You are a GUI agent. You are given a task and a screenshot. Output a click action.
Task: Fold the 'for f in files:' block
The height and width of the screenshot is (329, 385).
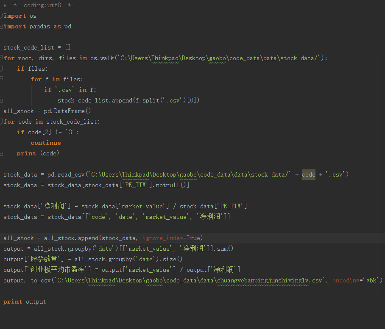pyautogui.click(x=1, y=79)
